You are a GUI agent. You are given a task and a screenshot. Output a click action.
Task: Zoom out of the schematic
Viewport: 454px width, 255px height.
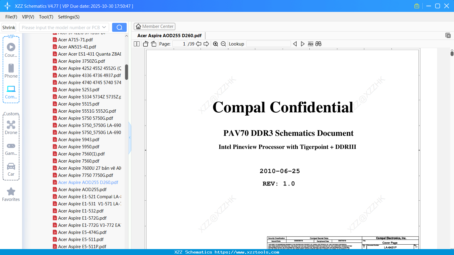[x=223, y=44]
